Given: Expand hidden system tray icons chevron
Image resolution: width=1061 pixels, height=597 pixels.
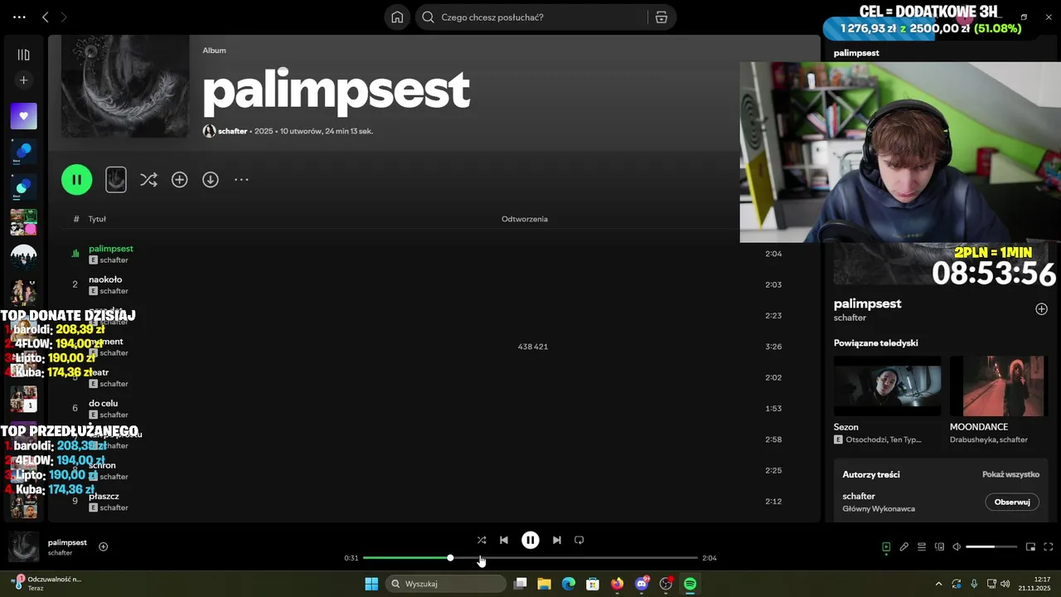Looking at the screenshot, I should click(x=938, y=584).
